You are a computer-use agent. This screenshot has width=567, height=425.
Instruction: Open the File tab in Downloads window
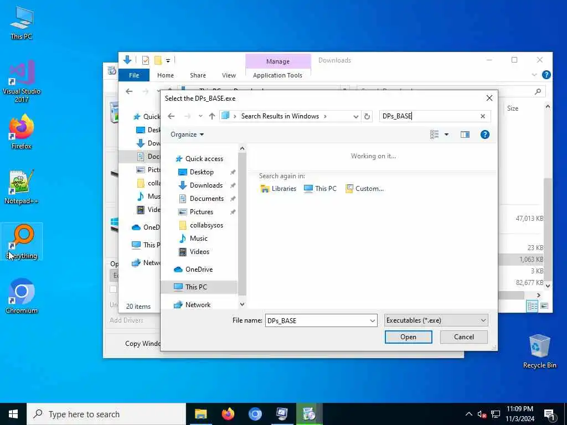pyautogui.click(x=134, y=75)
